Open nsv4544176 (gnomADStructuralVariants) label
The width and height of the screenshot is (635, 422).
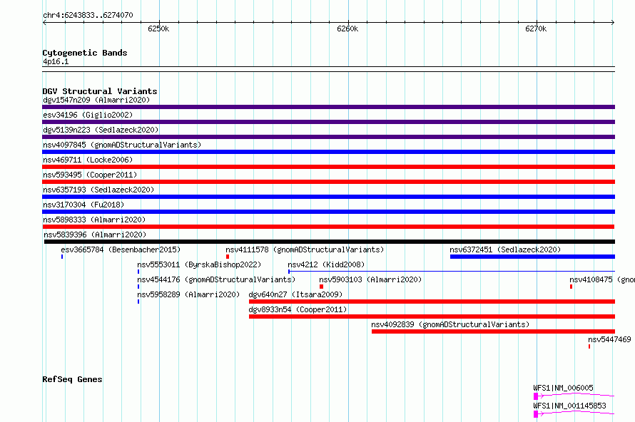click(x=216, y=279)
